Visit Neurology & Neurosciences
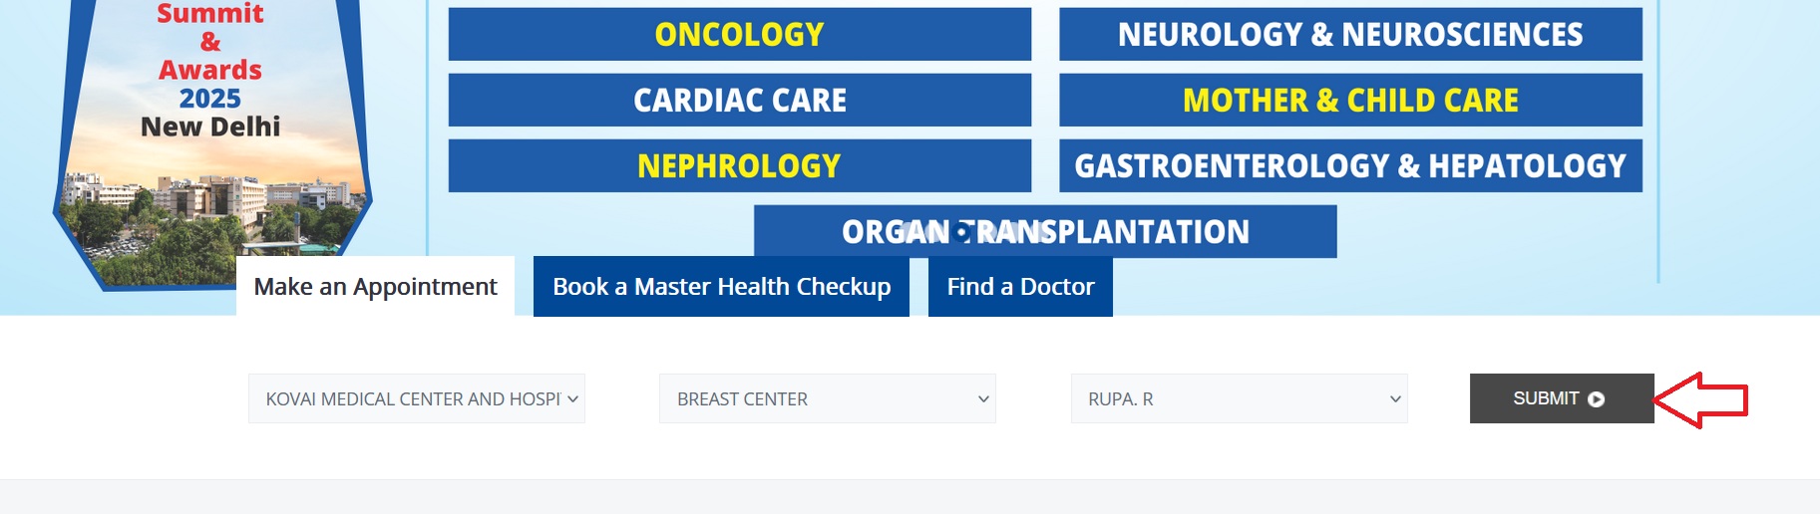This screenshot has width=1820, height=514. point(1350,35)
